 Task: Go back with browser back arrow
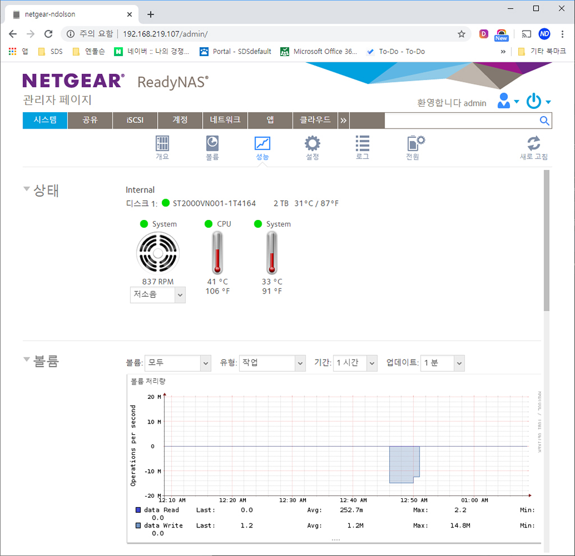pos(13,34)
